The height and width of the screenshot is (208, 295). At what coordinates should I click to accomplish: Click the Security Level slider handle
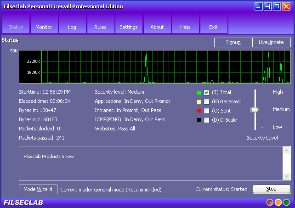pos(255,110)
